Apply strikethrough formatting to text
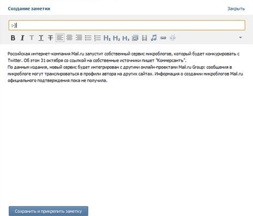 click(x=50, y=38)
